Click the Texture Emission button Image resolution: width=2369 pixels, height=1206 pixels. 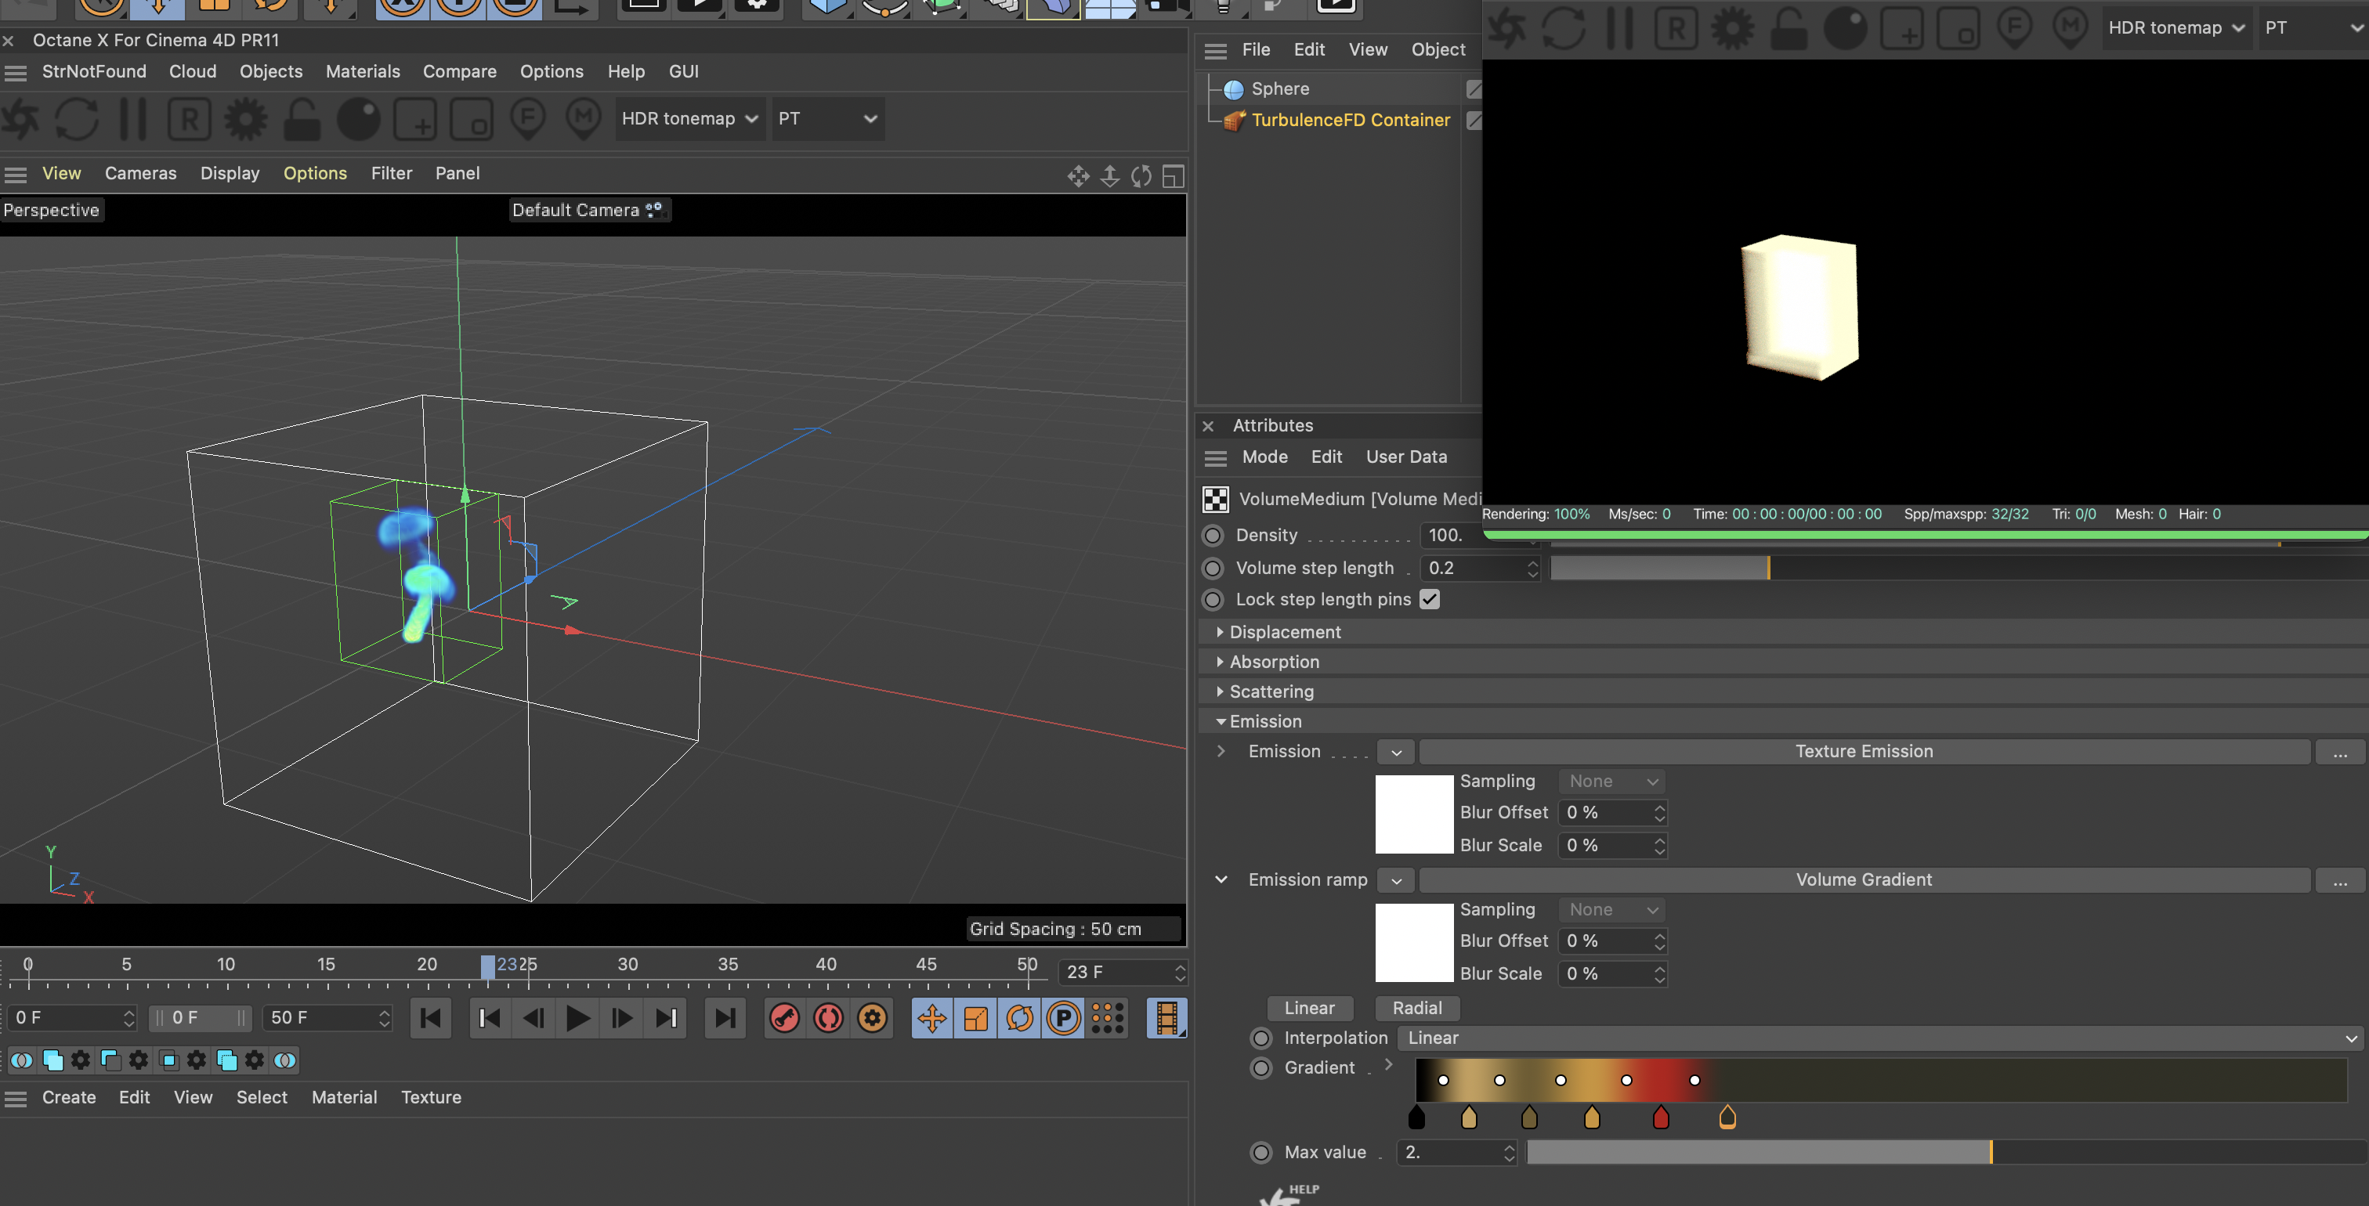1864,751
